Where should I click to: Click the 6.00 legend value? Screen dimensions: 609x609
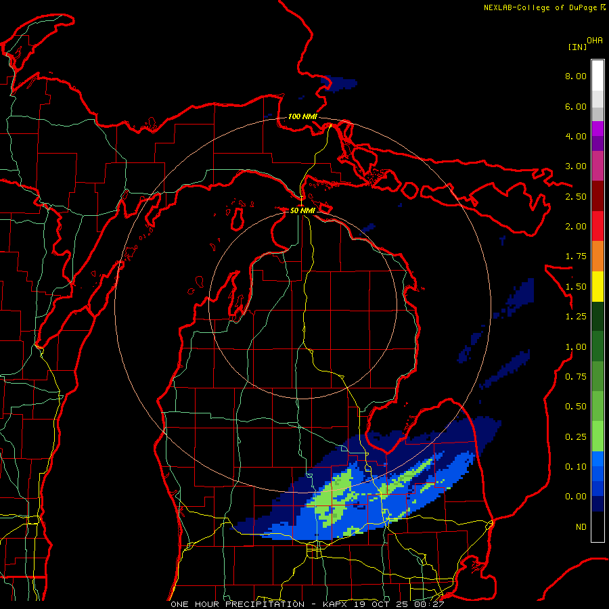point(576,106)
